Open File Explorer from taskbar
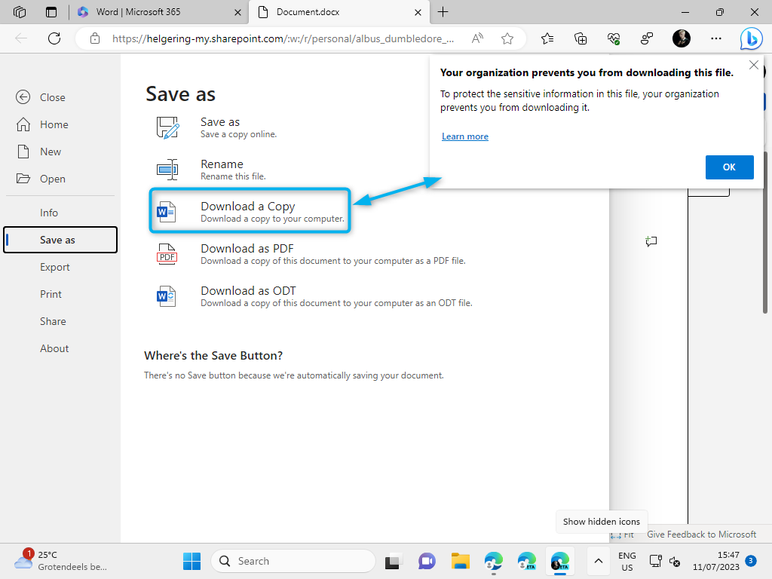This screenshot has width=772, height=579. (461, 561)
